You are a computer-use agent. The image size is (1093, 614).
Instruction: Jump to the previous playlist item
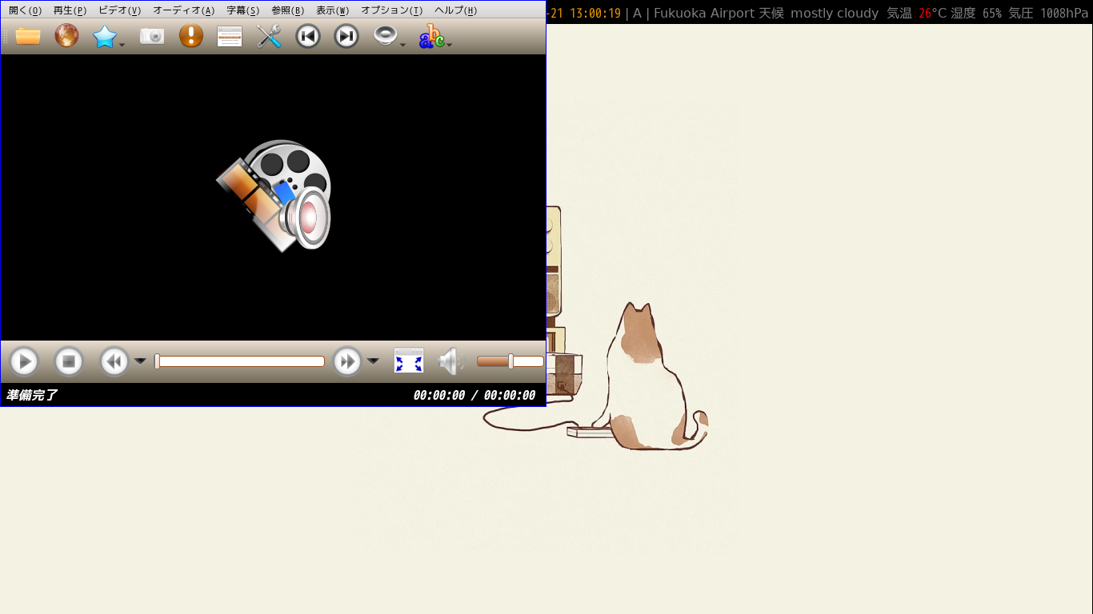(x=307, y=36)
